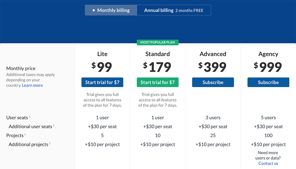Click the Most Popular Plan badge
Image resolution: width=296 pixels, height=169 pixels.
point(158,42)
